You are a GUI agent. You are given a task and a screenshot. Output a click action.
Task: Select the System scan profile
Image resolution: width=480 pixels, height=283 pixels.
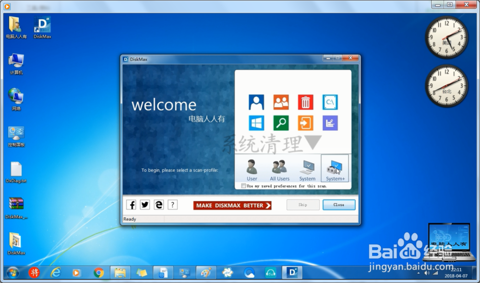(307, 170)
